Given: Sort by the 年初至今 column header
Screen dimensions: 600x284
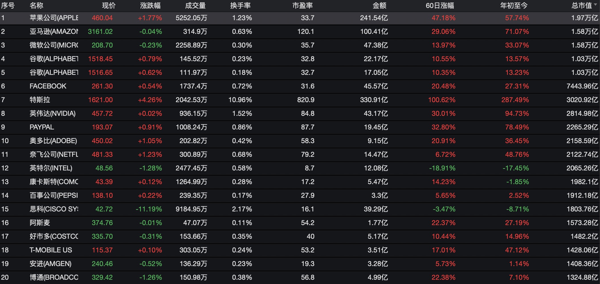Looking at the screenshot, I should (514, 5).
